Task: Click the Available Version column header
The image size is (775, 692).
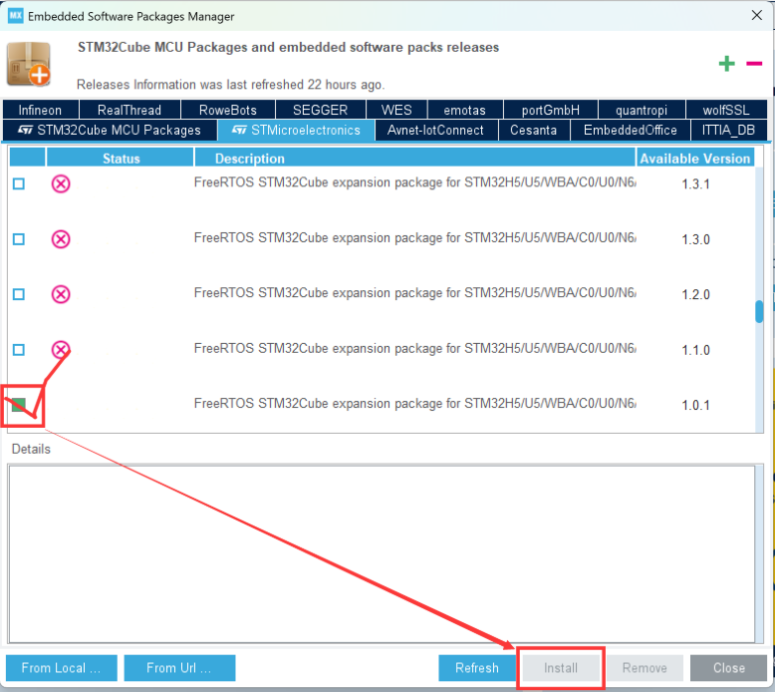Action: coord(695,159)
